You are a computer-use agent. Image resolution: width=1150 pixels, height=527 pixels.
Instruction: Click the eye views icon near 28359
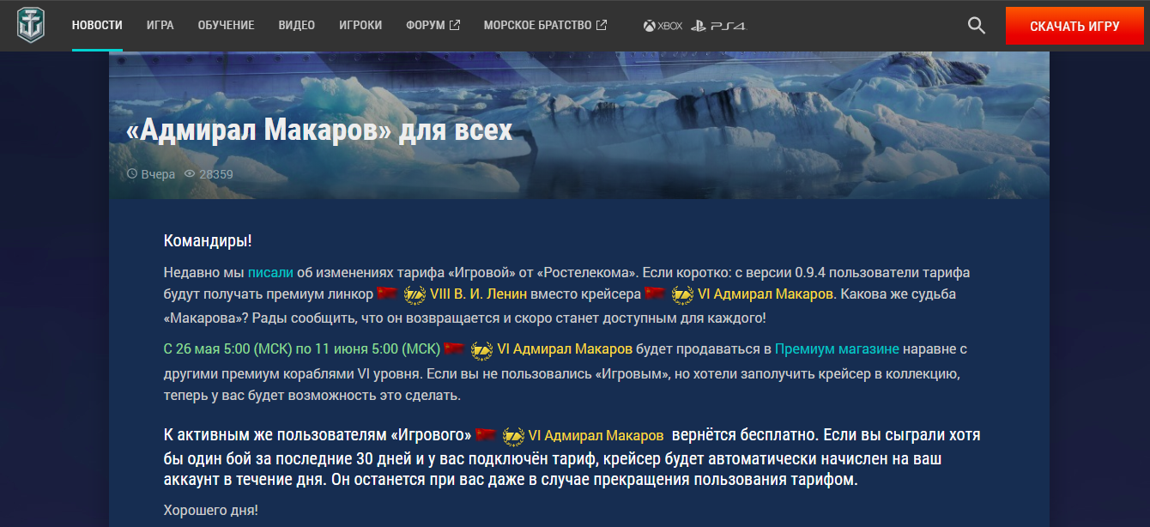click(x=190, y=174)
